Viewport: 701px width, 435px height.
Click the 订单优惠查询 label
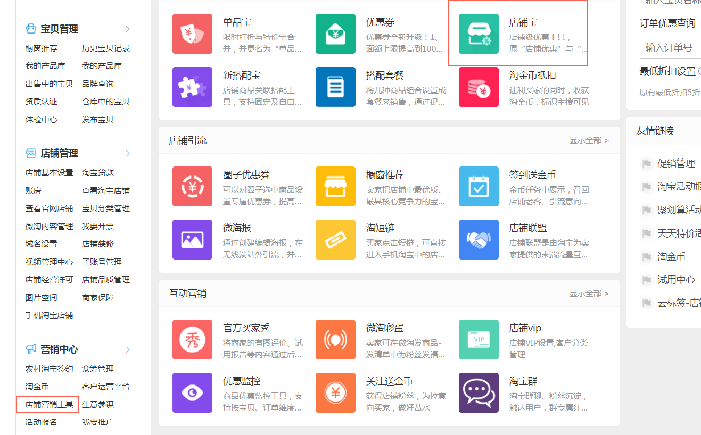coord(667,23)
